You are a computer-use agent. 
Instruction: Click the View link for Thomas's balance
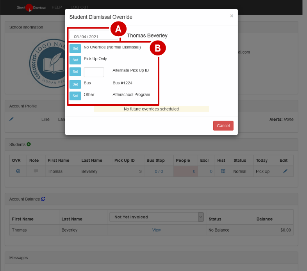[156, 230]
